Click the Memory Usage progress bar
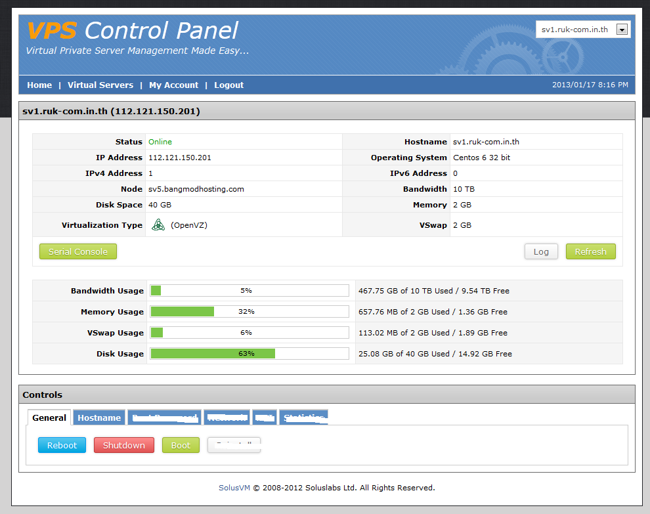 tap(249, 312)
